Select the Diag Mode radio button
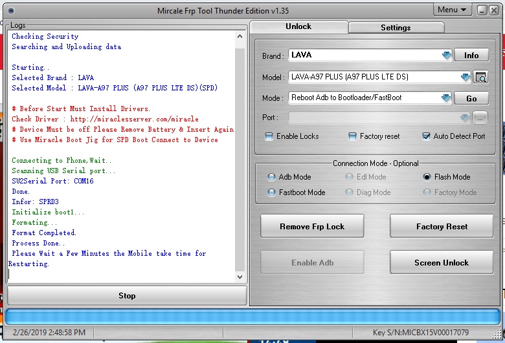This screenshot has width=505, height=343. [349, 192]
